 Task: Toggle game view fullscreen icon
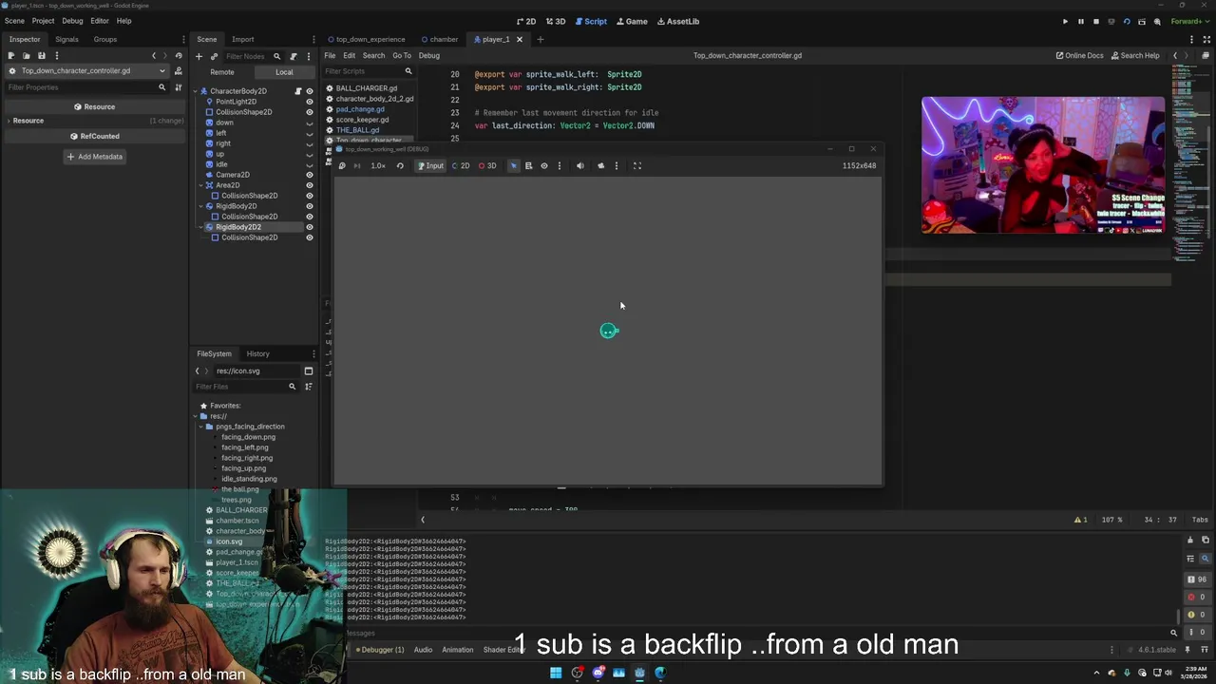pos(637,166)
